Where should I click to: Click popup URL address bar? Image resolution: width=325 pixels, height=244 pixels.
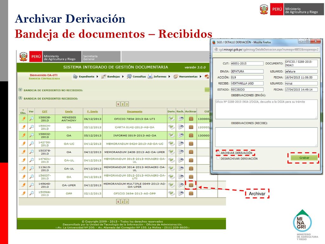click(x=266, y=50)
